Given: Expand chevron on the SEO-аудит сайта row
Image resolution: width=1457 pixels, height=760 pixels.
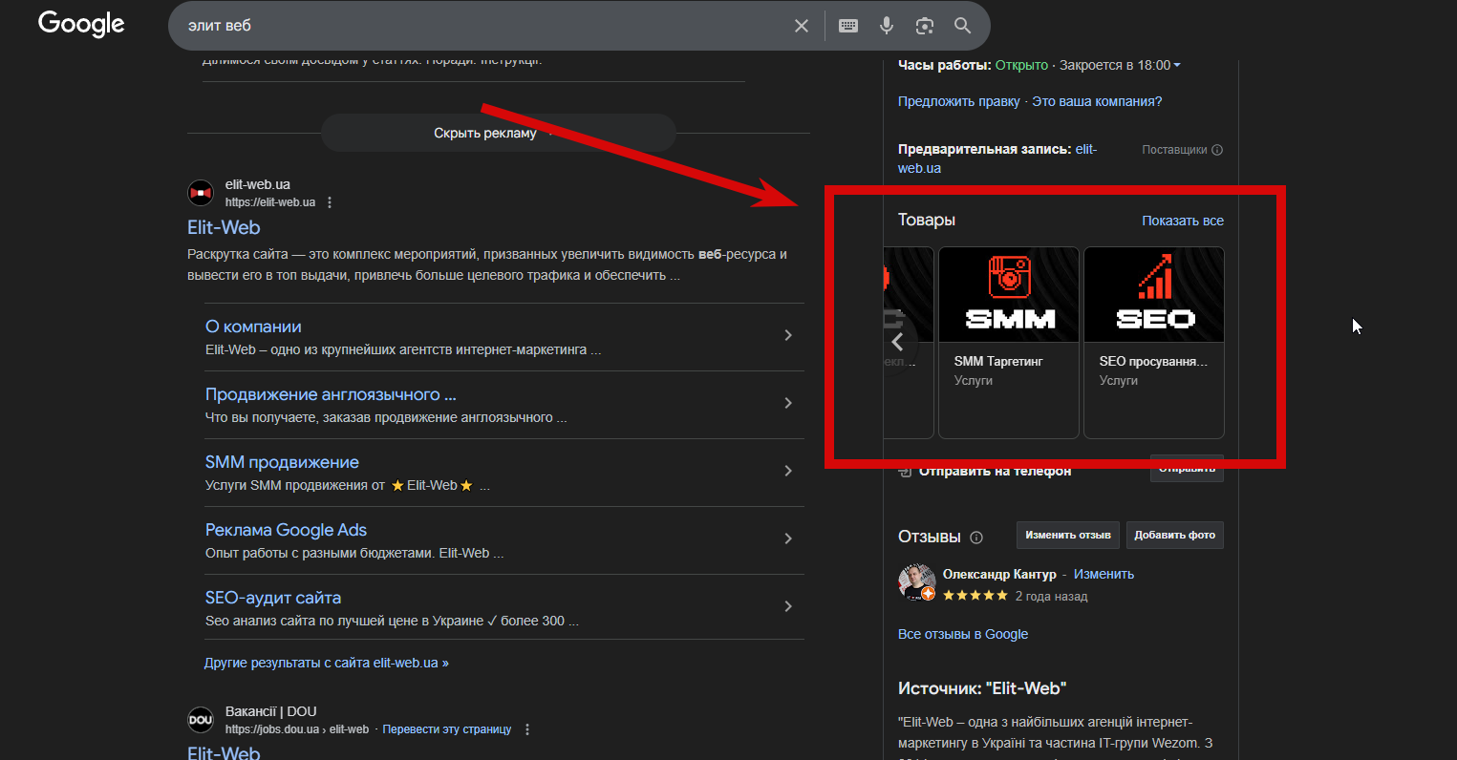Looking at the screenshot, I should click(788, 606).
